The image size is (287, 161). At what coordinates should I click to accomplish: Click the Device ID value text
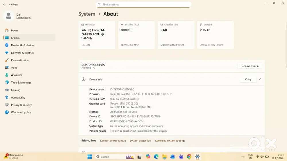135,117
